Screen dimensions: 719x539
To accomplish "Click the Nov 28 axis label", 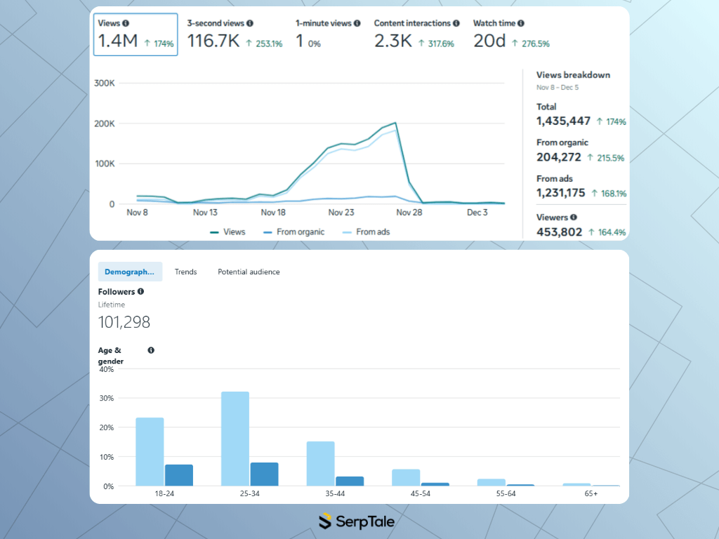I will coord(409,213).
